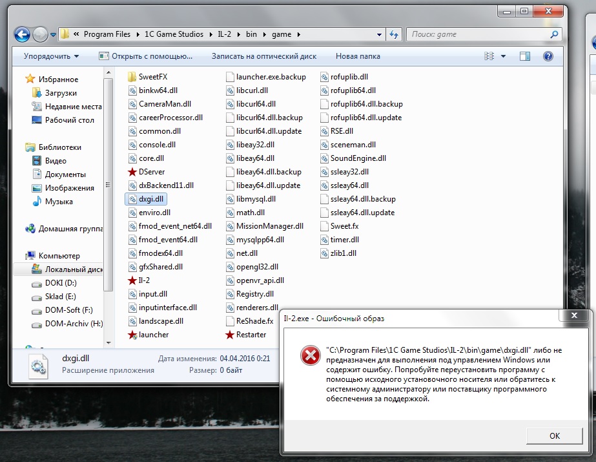The width and height of the screenshot is (596, 462).
Task: Open the 'Упорядочить' menu
Action: 51,56
